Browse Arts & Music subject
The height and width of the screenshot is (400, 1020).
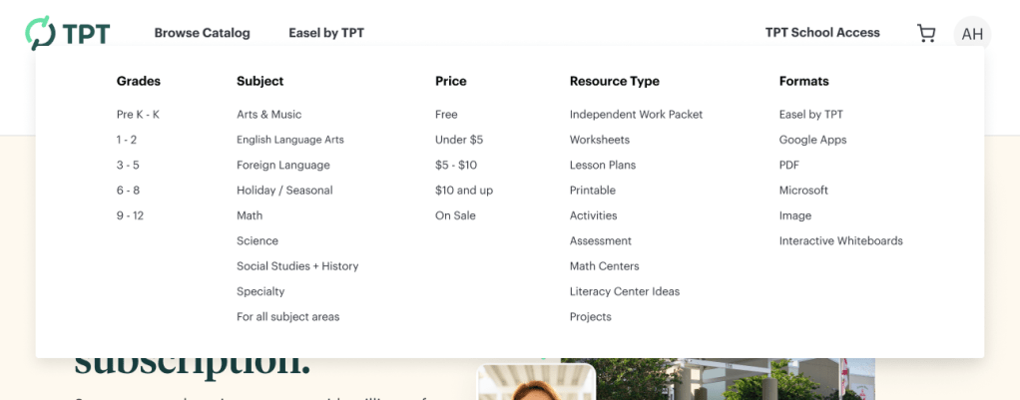coord(268,115)
